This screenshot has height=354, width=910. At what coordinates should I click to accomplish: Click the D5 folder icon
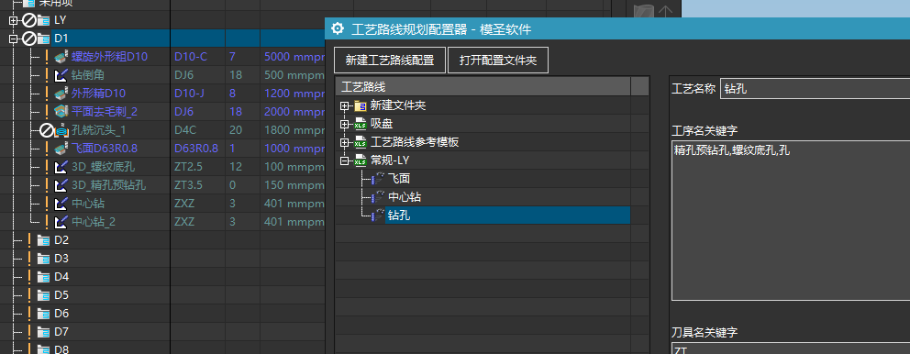click(44, 295)
